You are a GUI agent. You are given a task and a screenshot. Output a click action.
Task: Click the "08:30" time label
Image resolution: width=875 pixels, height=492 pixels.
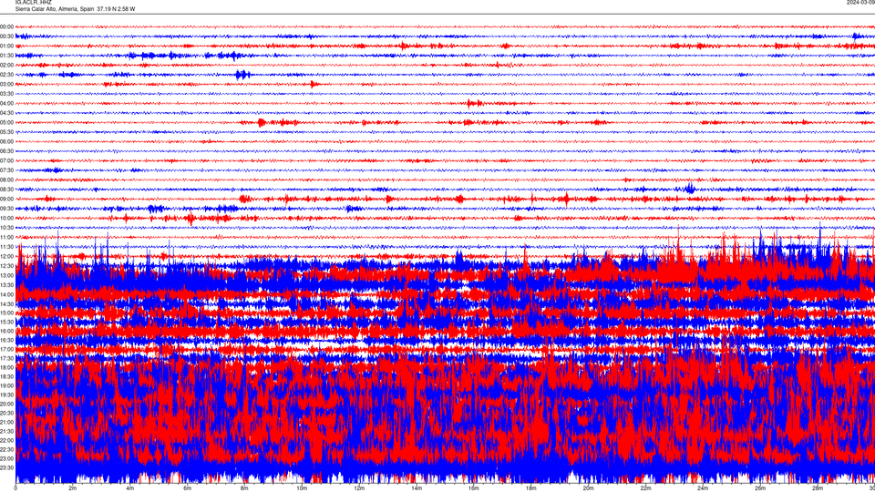tap(6, 190)
